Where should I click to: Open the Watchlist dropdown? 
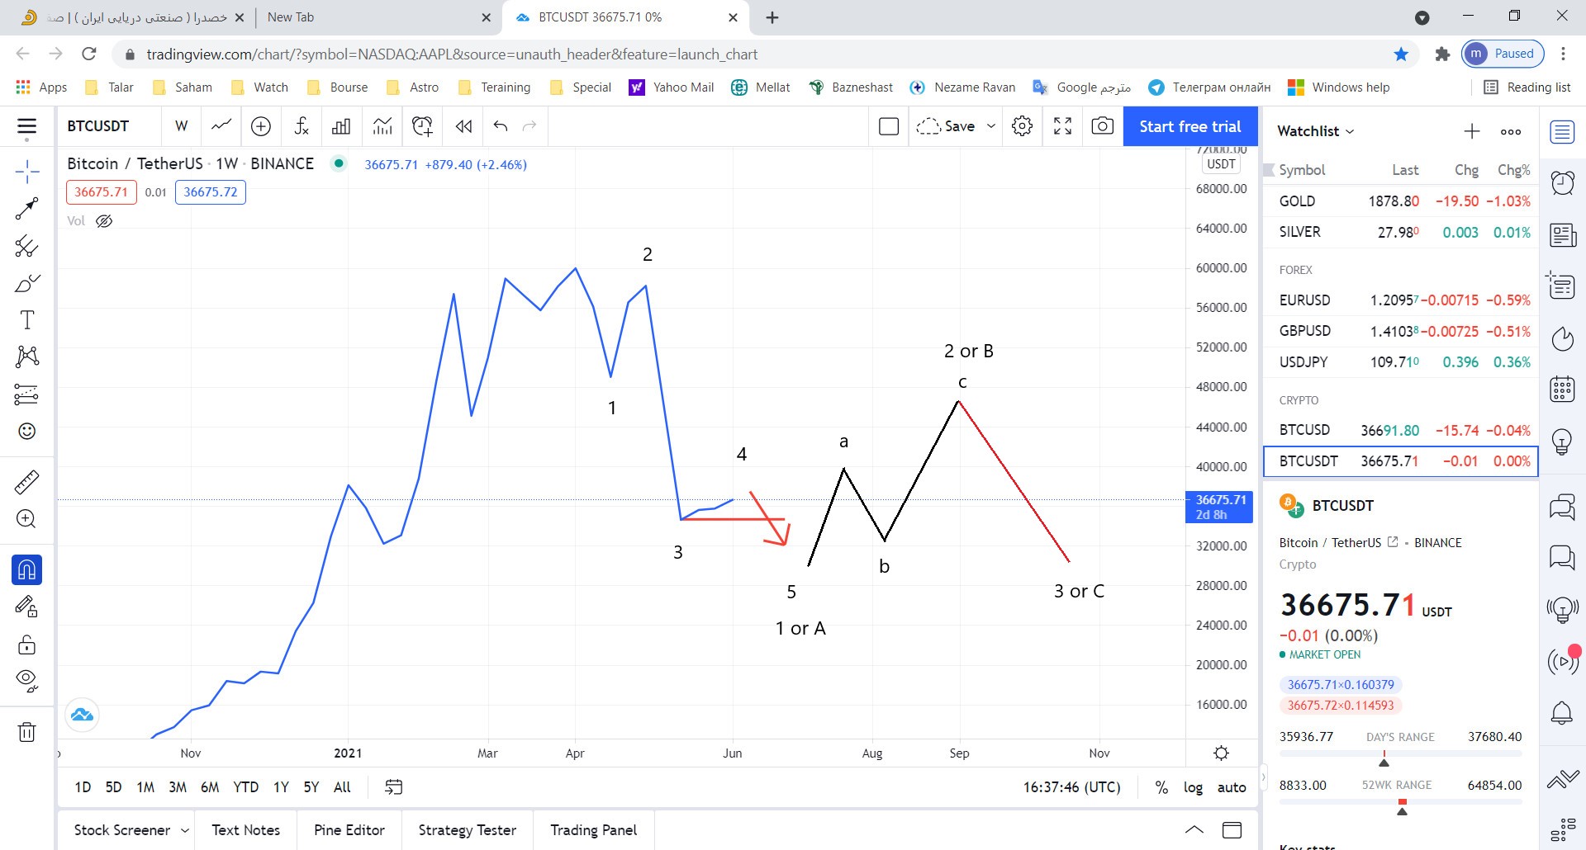[x=1316, y=131]
